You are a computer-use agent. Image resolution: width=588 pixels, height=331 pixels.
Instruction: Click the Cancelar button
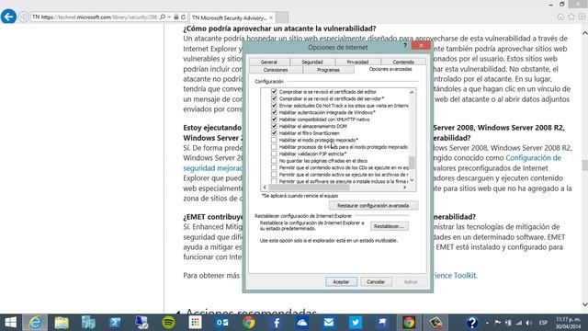[x=376, y=282]
